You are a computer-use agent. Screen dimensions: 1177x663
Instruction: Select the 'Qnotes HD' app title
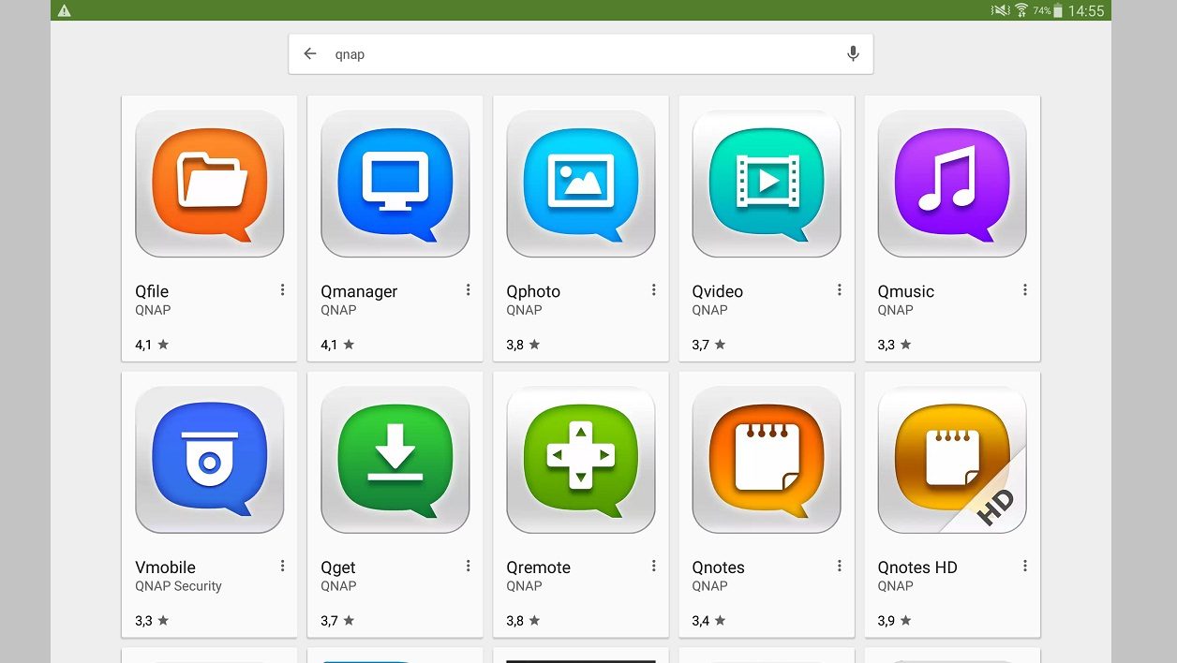(x=917, y=567)
